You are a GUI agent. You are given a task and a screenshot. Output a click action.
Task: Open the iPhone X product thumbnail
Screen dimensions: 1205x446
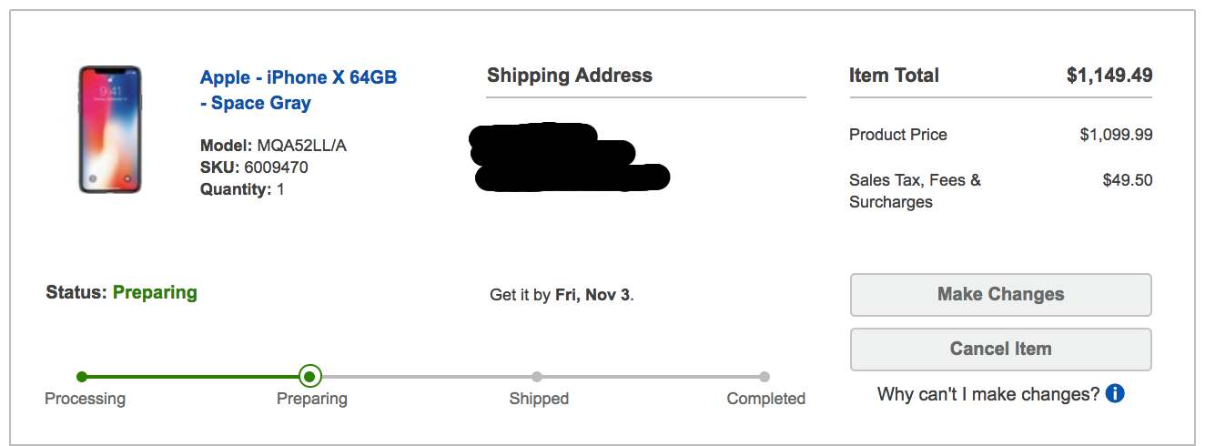[x=109, y=129]
